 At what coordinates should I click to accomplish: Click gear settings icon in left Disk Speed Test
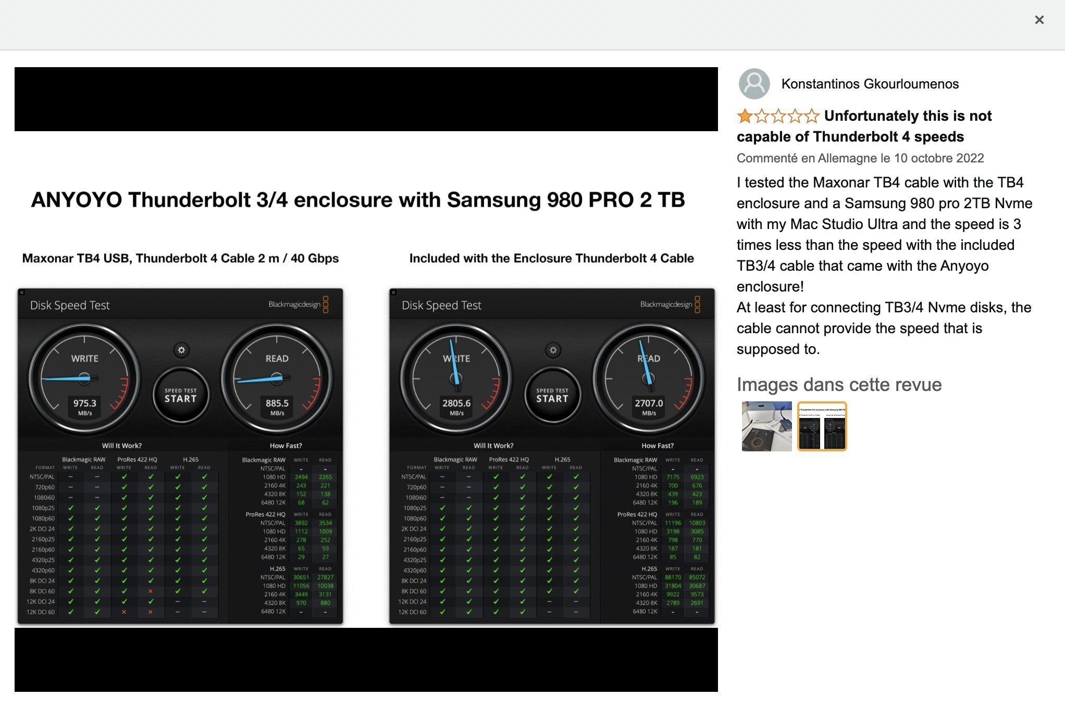(181, 350)
